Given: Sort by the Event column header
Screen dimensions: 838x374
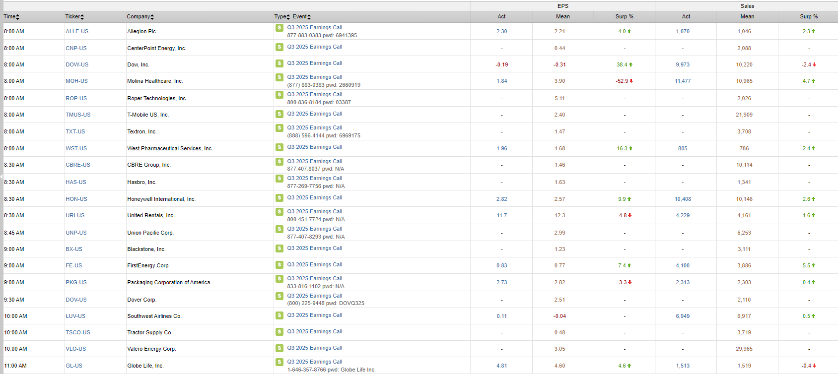Looking at the screenshot, I should [x=301, y=17].
